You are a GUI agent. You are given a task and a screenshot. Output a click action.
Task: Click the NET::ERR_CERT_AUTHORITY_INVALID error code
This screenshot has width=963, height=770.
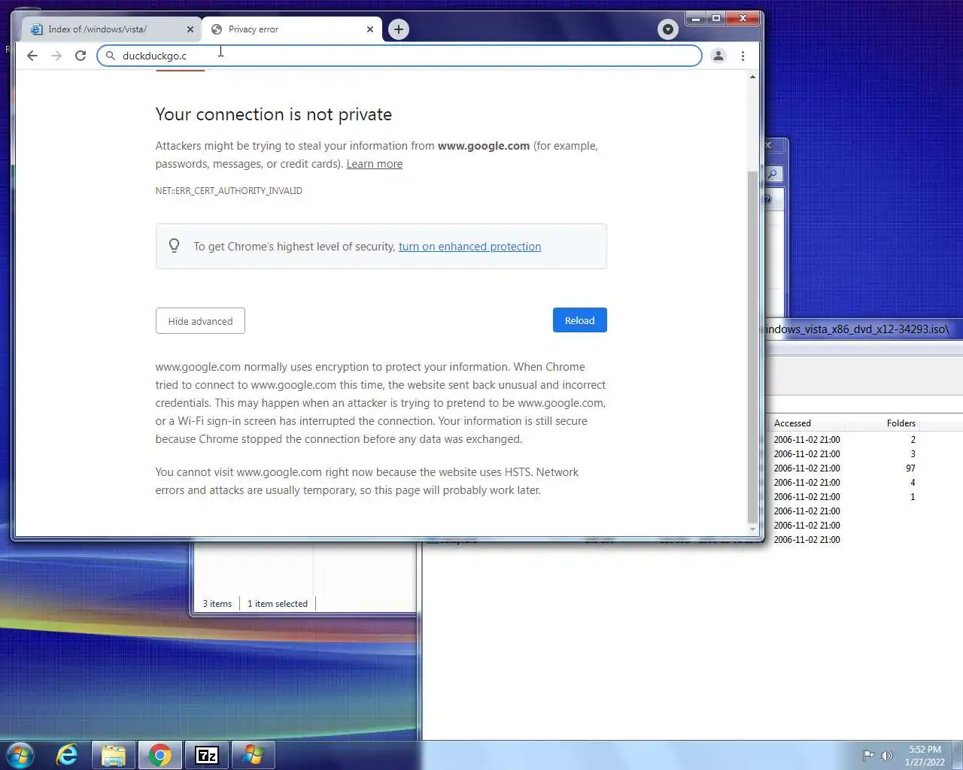[229, 191]
